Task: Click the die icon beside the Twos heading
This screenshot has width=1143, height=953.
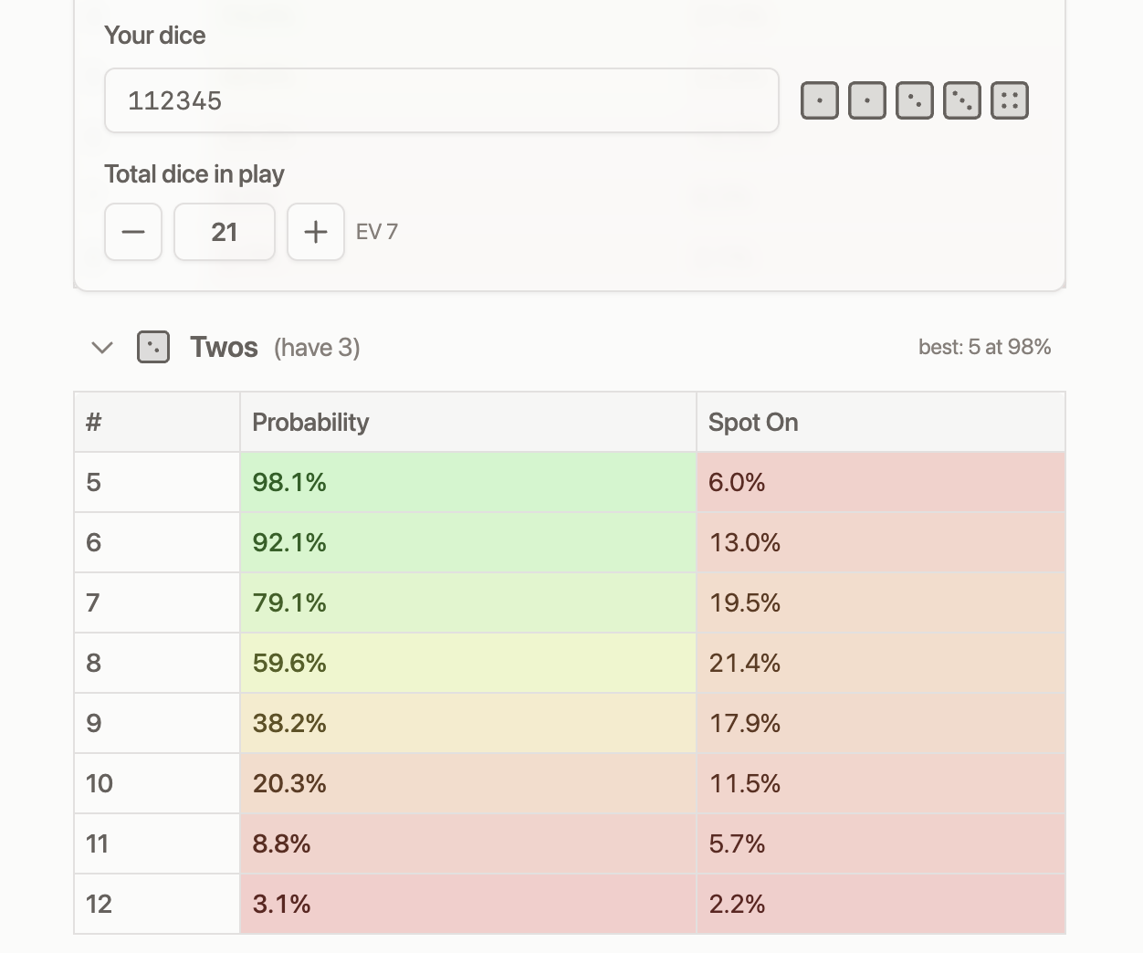Action: point(152,348)
